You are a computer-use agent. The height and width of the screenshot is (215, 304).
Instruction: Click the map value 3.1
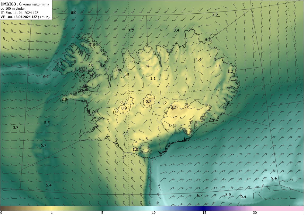(208, 40)
